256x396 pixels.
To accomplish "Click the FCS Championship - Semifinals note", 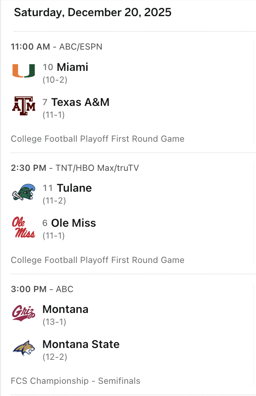I will click(x=75, y=381).
